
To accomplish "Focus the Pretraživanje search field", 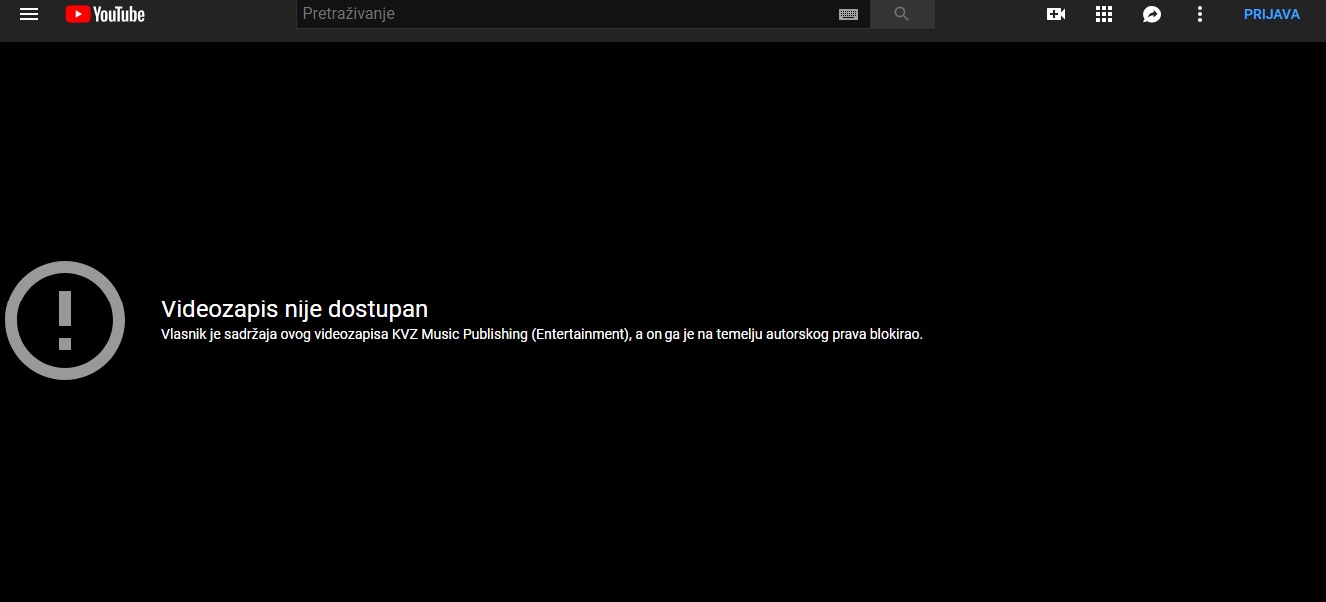I will (565, 14).
